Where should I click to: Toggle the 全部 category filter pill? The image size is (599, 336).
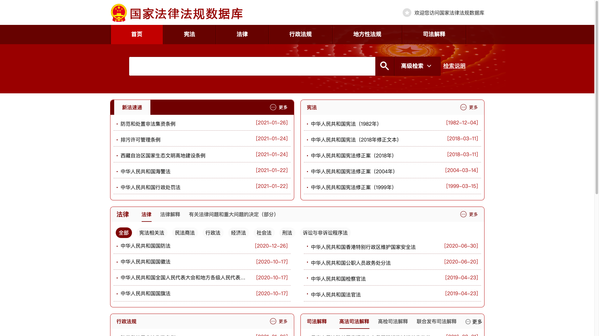pyautogui.click(x=124, y=233)
